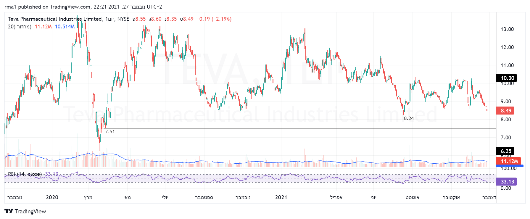Click the מרץ label on the time axis
Viewport: 530px width, 219px height.
(x=88, y=197)
